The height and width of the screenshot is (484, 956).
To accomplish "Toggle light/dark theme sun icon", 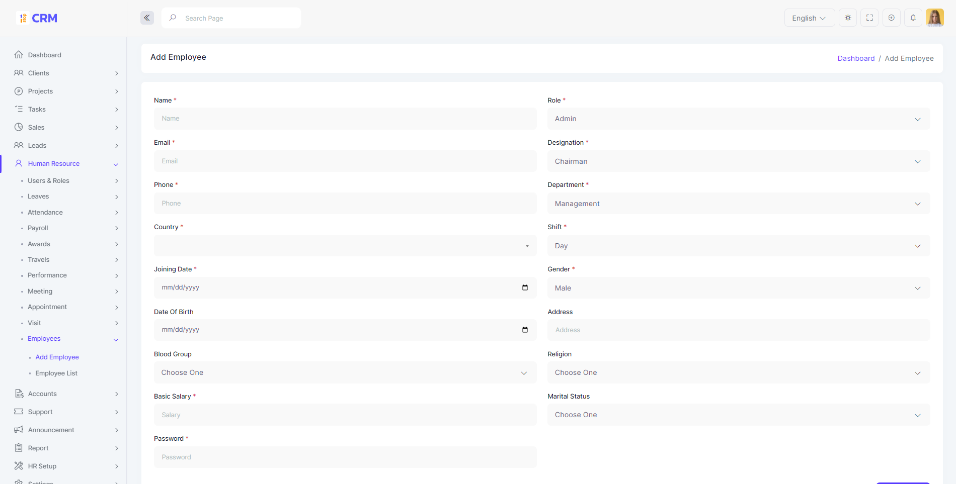I will 848,18.
